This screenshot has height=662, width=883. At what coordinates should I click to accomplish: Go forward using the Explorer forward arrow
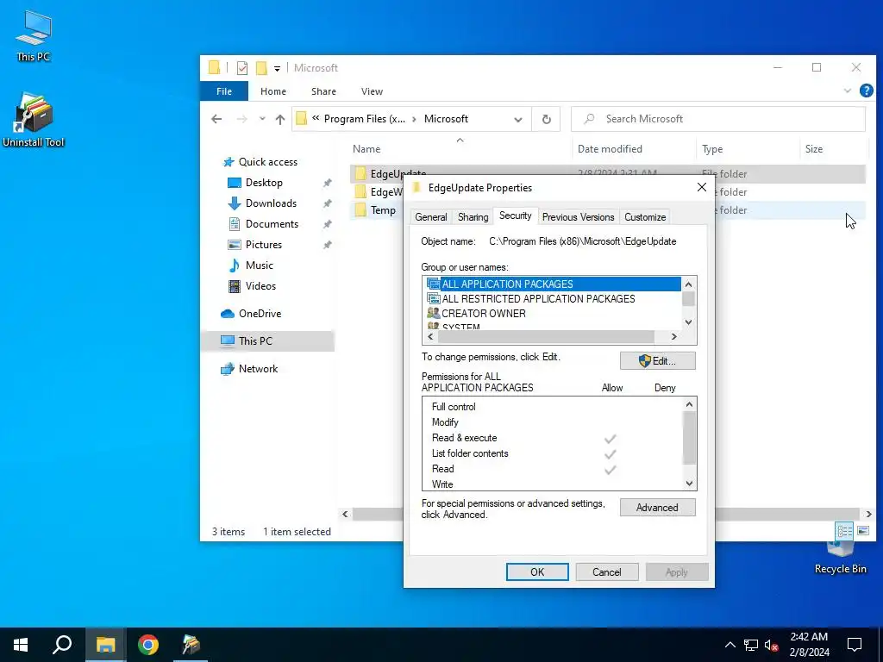[241, 119]
